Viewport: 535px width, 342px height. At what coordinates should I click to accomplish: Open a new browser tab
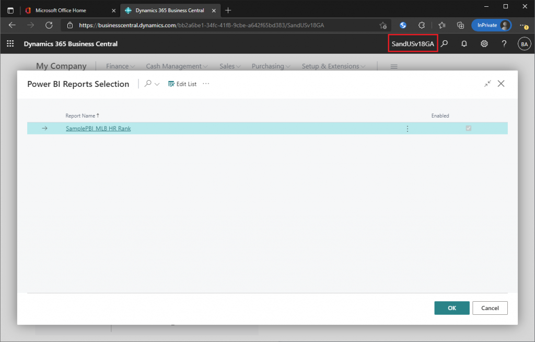tap(228, 10)
